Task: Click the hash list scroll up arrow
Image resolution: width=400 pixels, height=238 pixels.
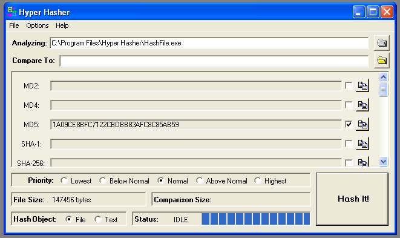Action: click(383, 77)
